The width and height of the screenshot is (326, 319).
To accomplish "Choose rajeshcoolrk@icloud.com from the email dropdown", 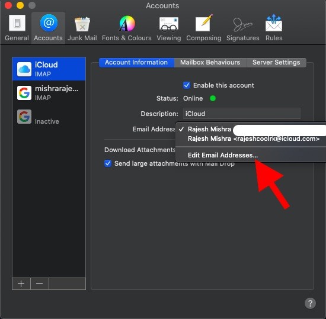I will [254, 138].
